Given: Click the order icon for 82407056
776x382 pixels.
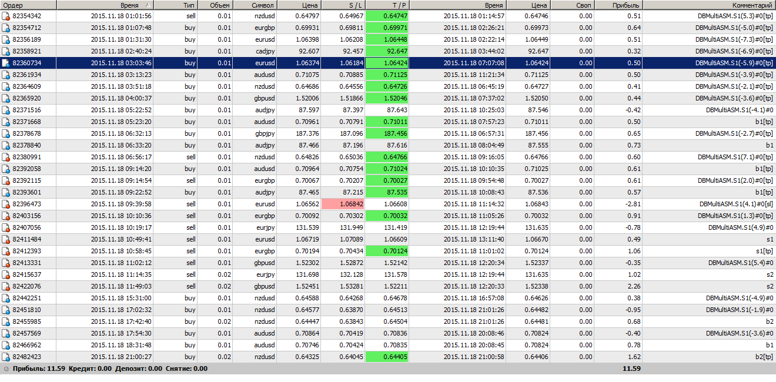Looking at the screenshot, I should pos(6,227).
